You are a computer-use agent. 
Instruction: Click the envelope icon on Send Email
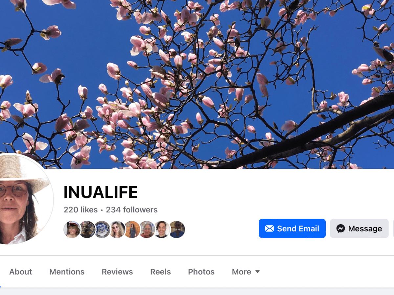click(x=269, y=228)
